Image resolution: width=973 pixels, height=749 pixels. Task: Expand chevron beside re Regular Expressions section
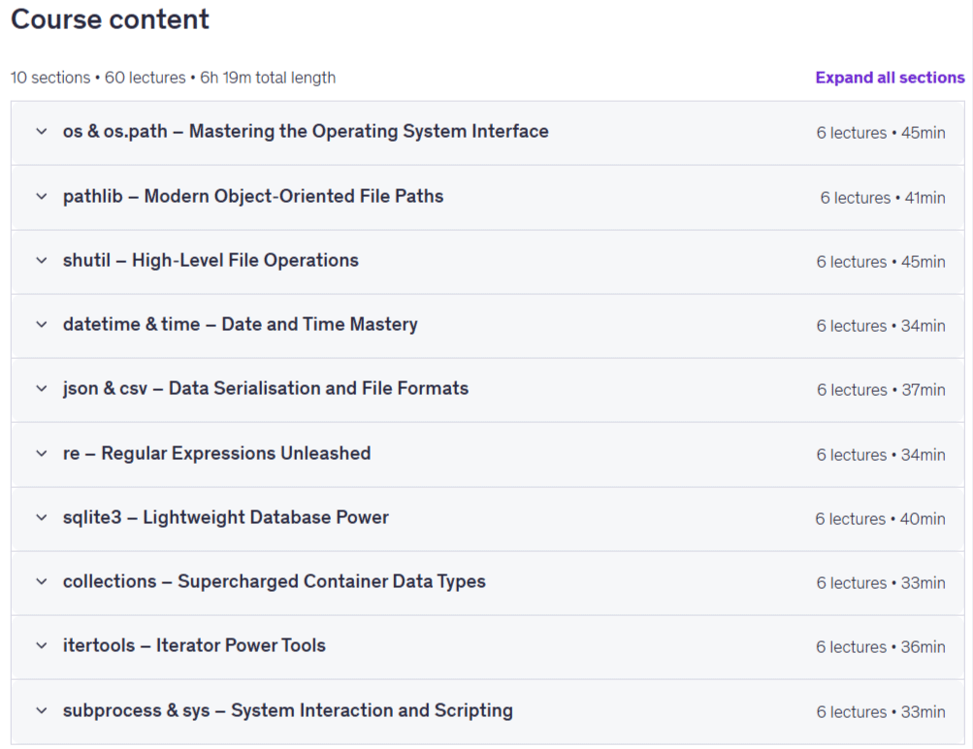[42, 454]
